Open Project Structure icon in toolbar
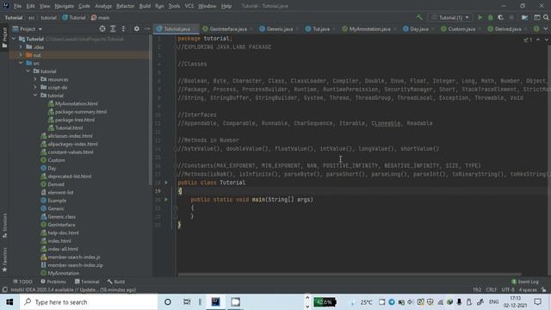The image size is (551, 310). pos(524,17)
